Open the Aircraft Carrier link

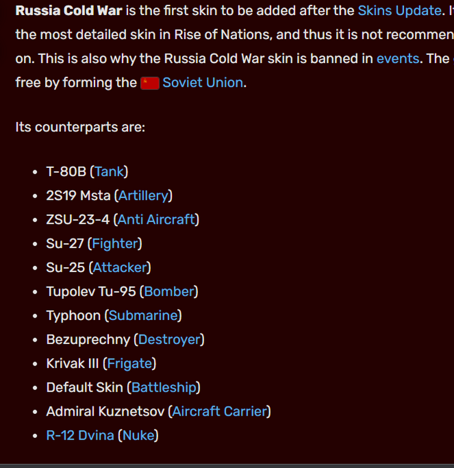click(x=219, y=411)
